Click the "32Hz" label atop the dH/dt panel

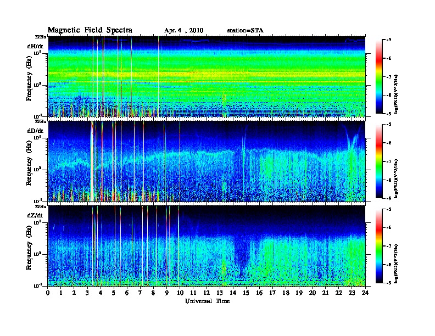click(40, 37)
